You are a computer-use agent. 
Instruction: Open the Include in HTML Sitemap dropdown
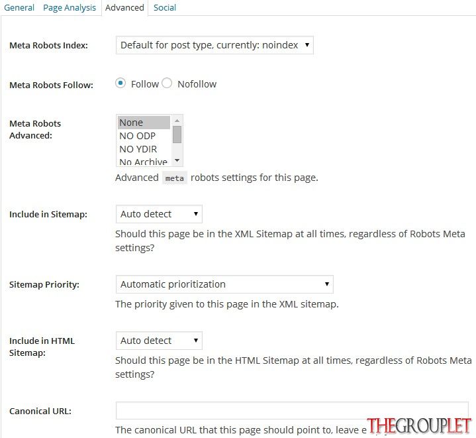point(159,341)
